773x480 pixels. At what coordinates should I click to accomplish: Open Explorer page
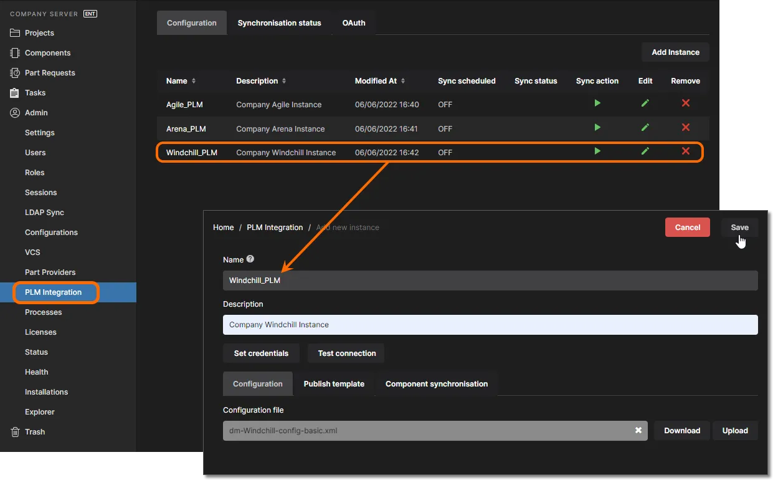click(40, 412)
